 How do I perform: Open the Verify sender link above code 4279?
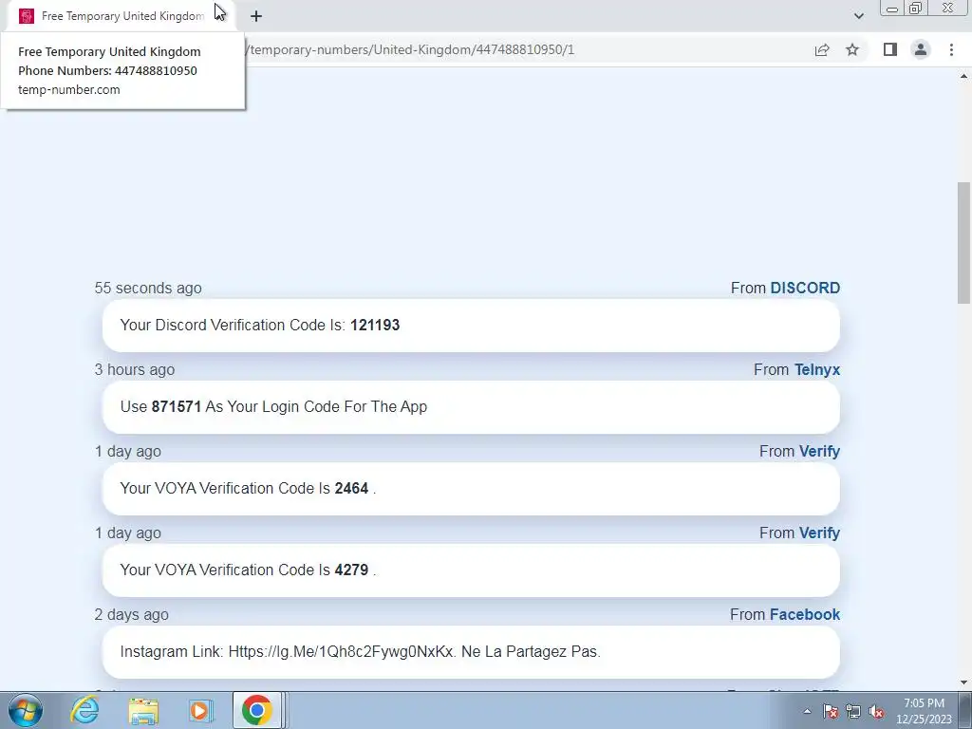click(x=819, y=533)
